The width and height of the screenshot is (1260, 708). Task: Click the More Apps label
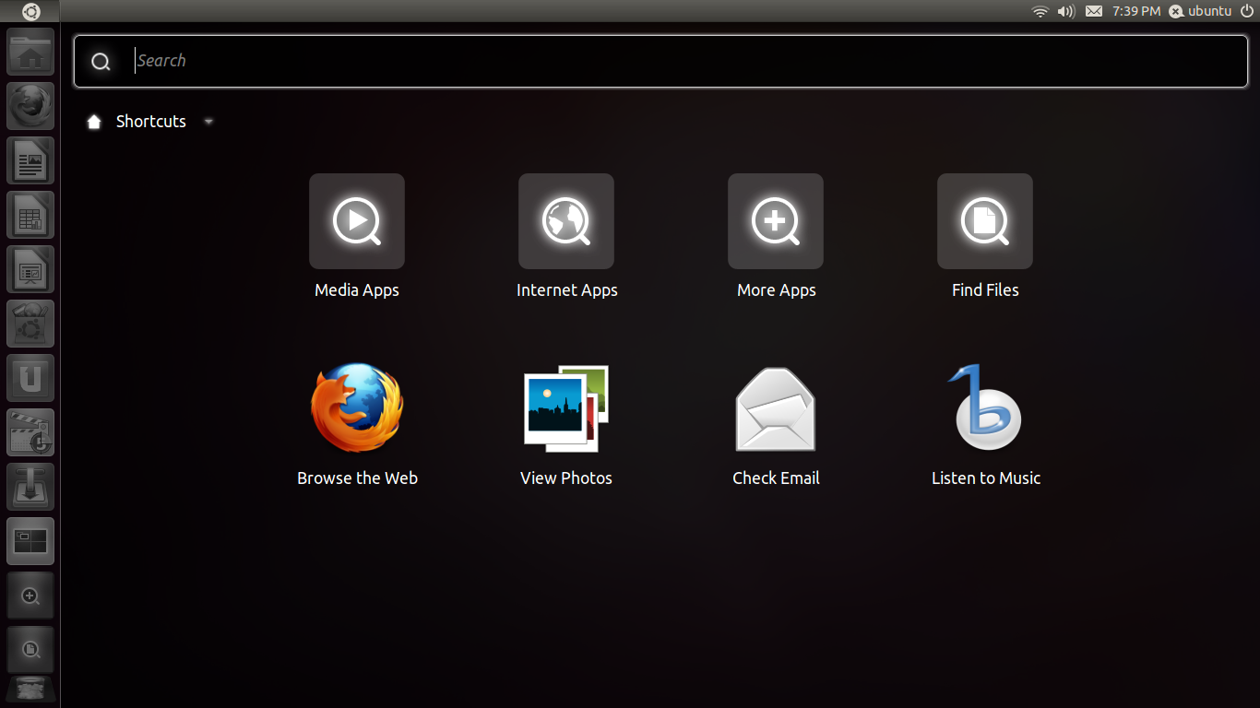click(x=776, y=290)
